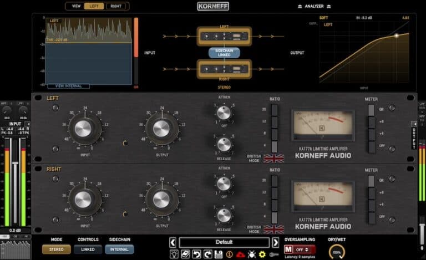Click the redo arrow icon

[208, 254]
